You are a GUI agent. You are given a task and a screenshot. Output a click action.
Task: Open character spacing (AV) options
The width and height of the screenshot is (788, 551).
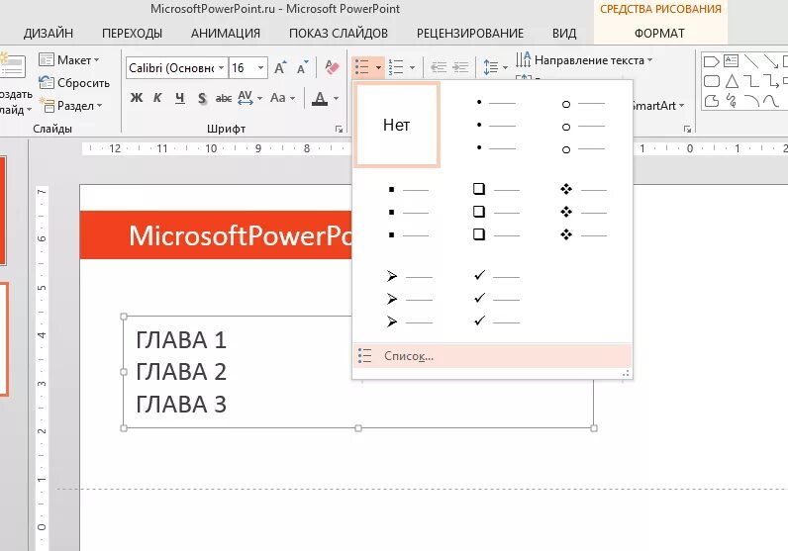(248, 98)
